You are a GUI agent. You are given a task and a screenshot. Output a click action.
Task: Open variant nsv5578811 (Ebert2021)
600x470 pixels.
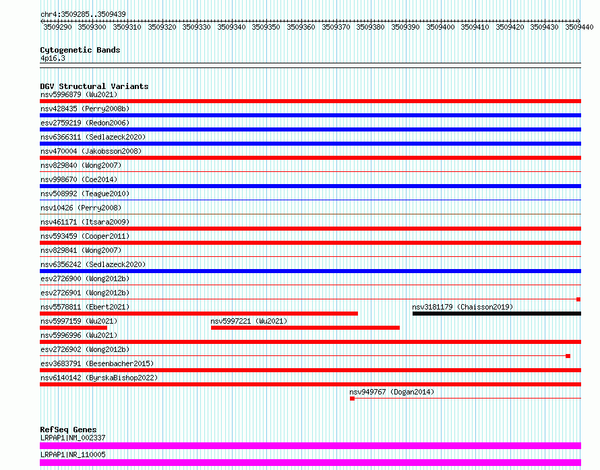click(85, 307)
